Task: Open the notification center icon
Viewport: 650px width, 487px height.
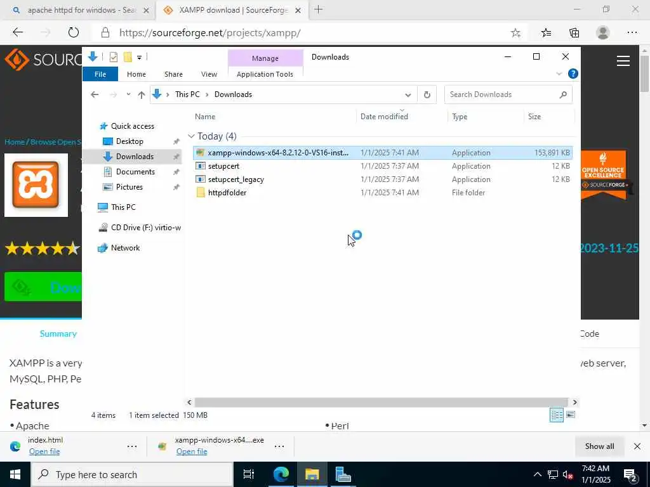Action: pyautogui.click(x=630, y=475)
